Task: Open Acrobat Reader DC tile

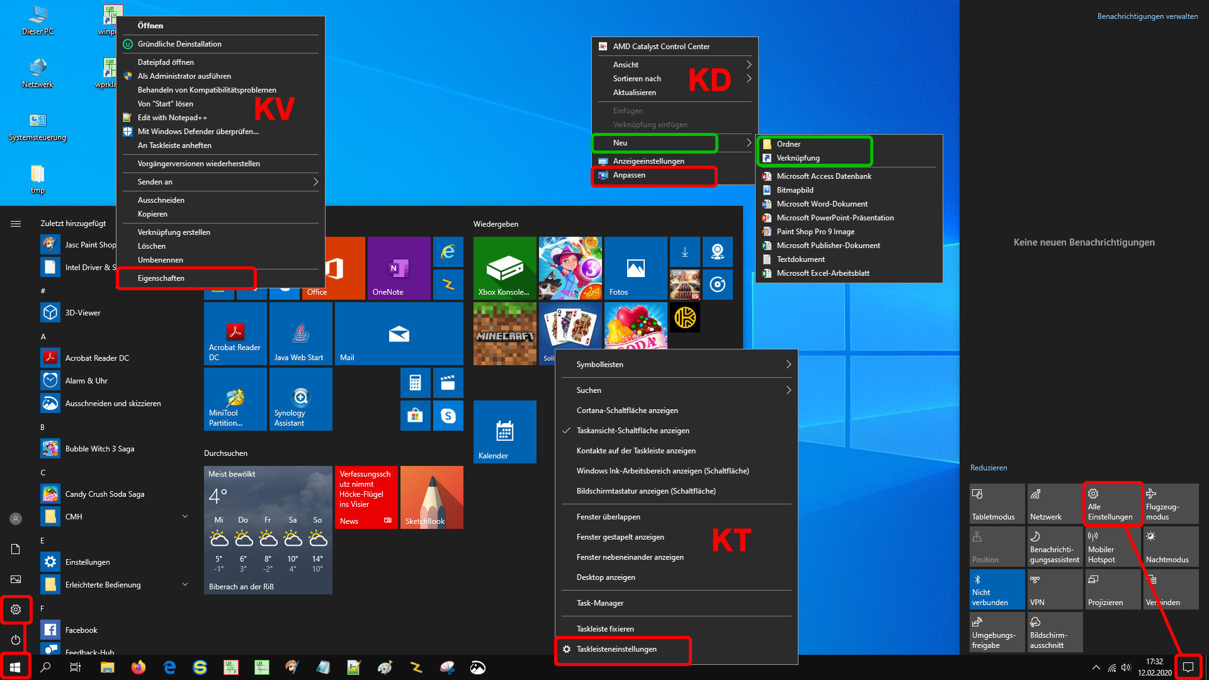Action: (235, 333)
